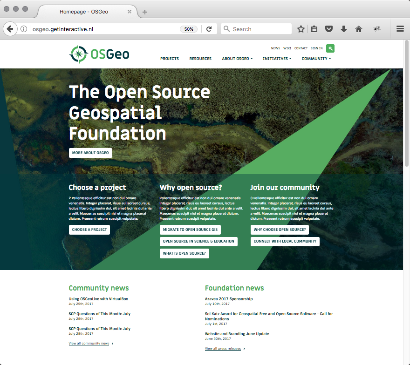Image resolution: width=410 pixels, height=365 pixels.
Task: Focus the browser Search field
Action: pyautogui.click(x=256, y=29)
